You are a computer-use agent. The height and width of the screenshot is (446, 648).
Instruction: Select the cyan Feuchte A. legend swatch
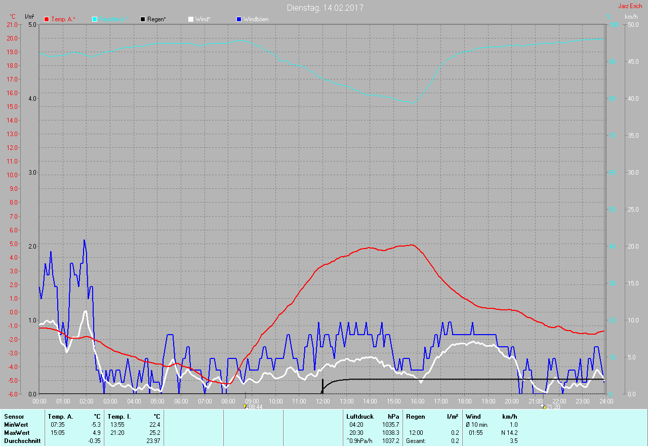pyautogui.click(x=95, y=19)
